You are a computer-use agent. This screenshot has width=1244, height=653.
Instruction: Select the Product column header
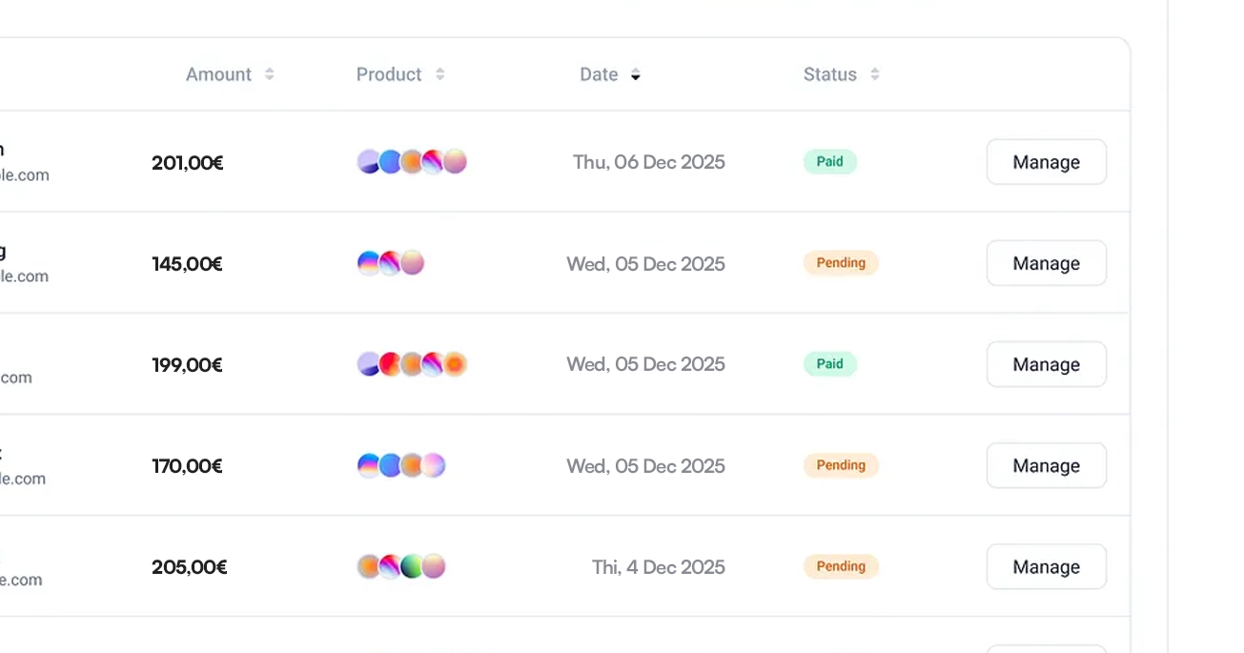click(389, 74)
